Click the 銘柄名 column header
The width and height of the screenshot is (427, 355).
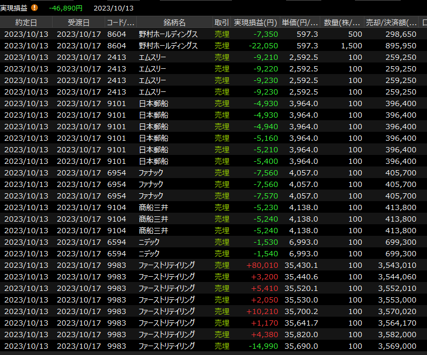pyautogui.click(x=174, y=23)
